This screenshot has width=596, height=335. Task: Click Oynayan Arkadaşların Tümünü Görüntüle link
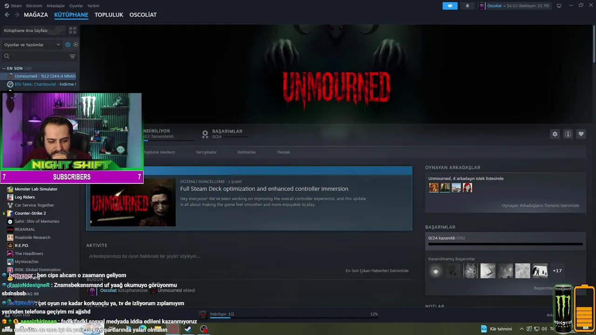tap(541, 206)
